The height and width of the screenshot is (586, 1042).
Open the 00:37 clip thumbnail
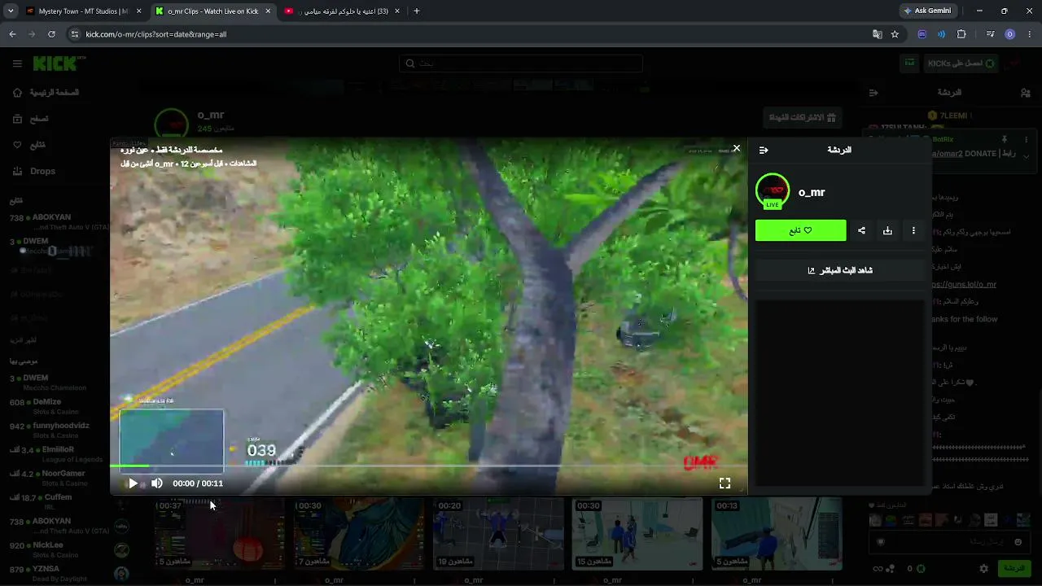220,534
